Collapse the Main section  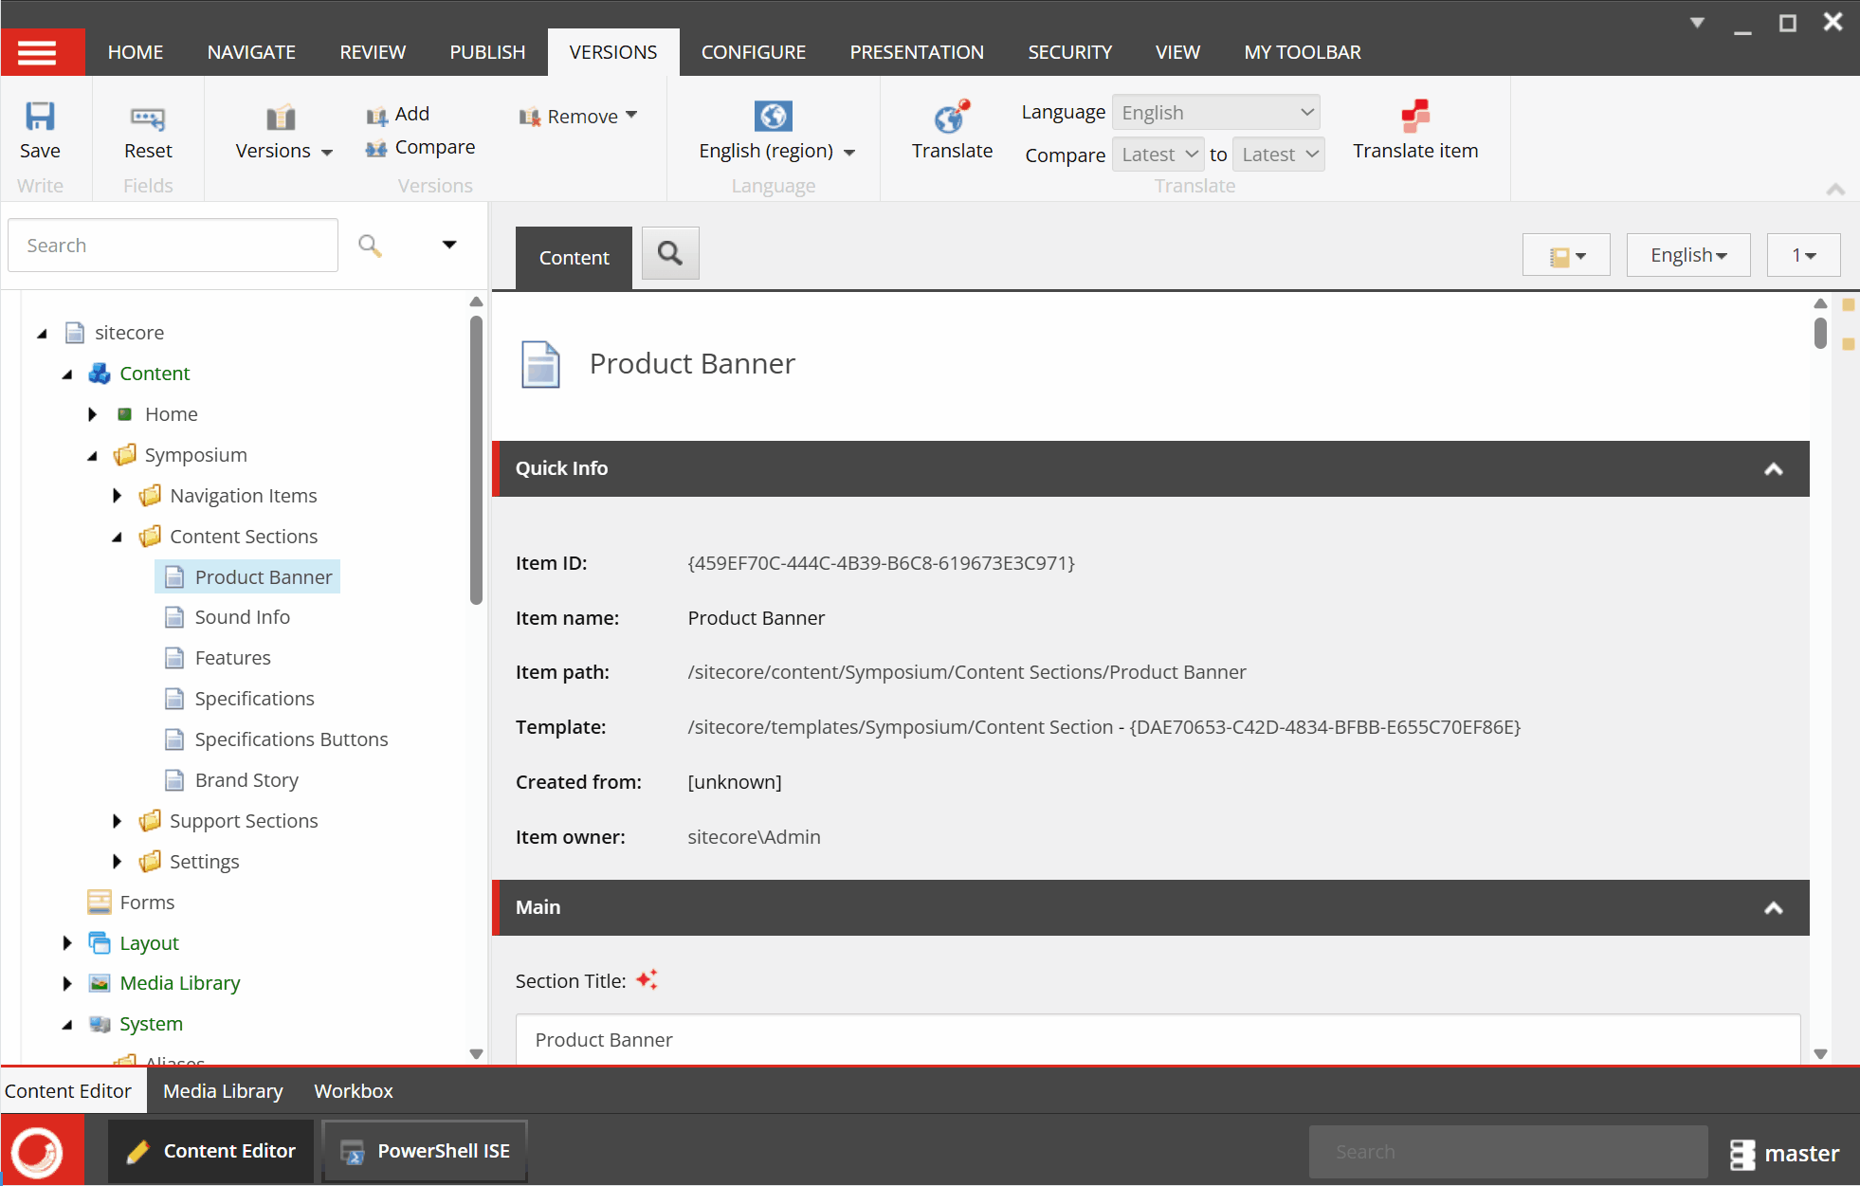pos(1773,908)
